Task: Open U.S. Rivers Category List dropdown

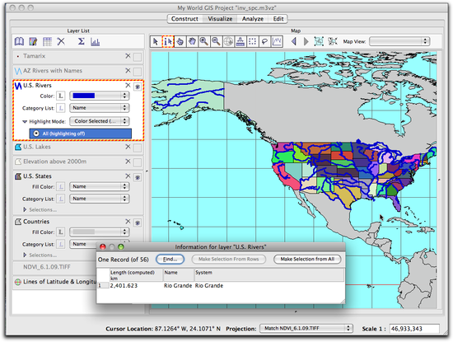Action: (99, 108)
